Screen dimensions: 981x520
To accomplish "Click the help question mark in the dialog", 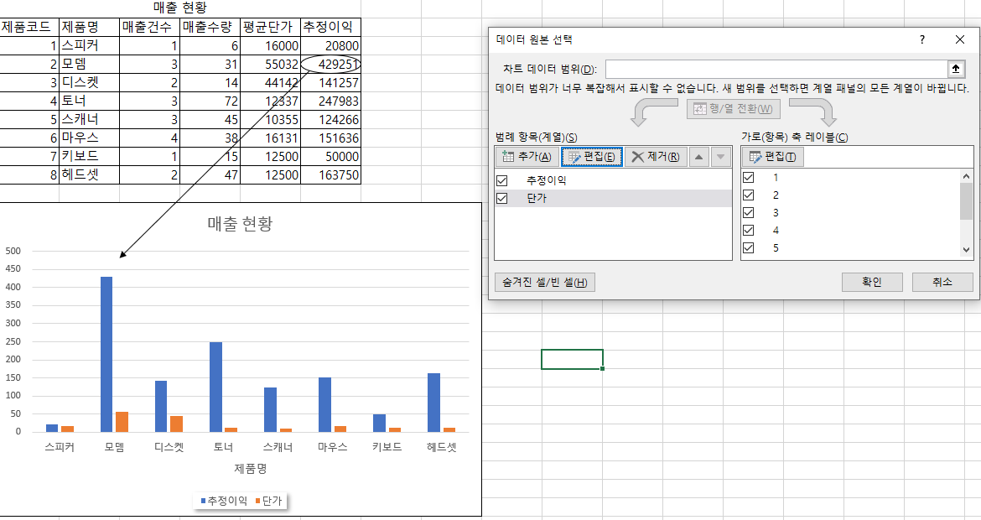I will pyautogui.click(x=922, y=39).
